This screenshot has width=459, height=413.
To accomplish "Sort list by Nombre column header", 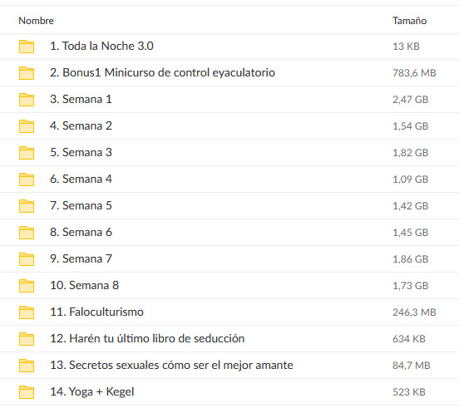I will click(36, 21).
